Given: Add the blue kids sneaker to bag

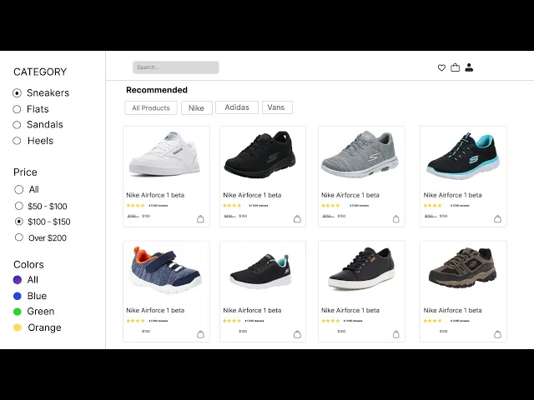Looking at the screenshot, I should [x=200, y=334].
